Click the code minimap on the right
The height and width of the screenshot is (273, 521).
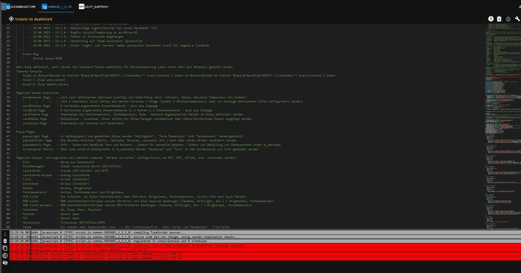[x=503, y=126]
